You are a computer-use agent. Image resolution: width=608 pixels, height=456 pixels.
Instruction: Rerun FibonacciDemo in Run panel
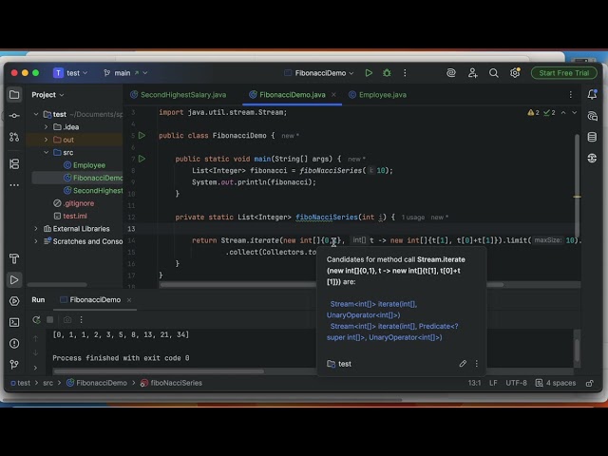tap(36, 320)
